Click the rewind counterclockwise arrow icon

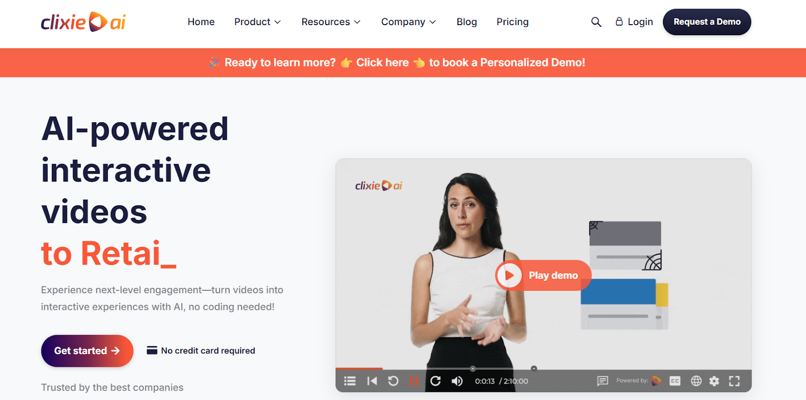coord(393,381)
